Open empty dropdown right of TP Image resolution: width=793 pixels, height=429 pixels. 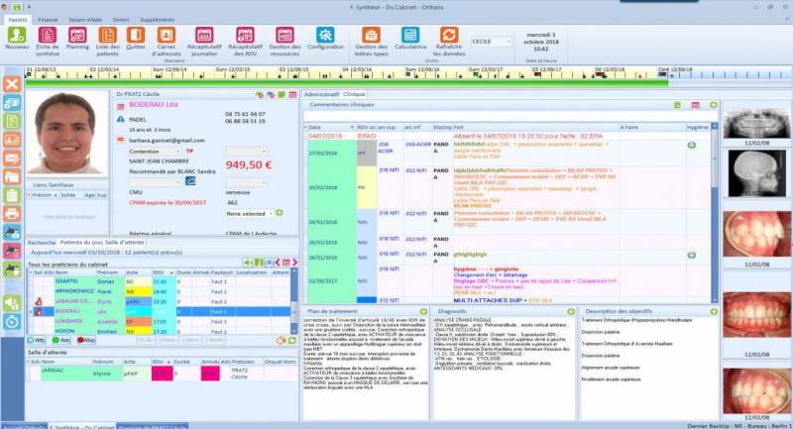[x=246, y=151]
